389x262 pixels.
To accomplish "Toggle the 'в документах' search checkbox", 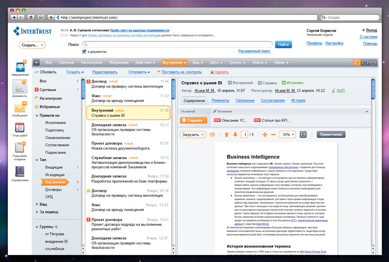I will pyautogui.click(x=84, y=51).
